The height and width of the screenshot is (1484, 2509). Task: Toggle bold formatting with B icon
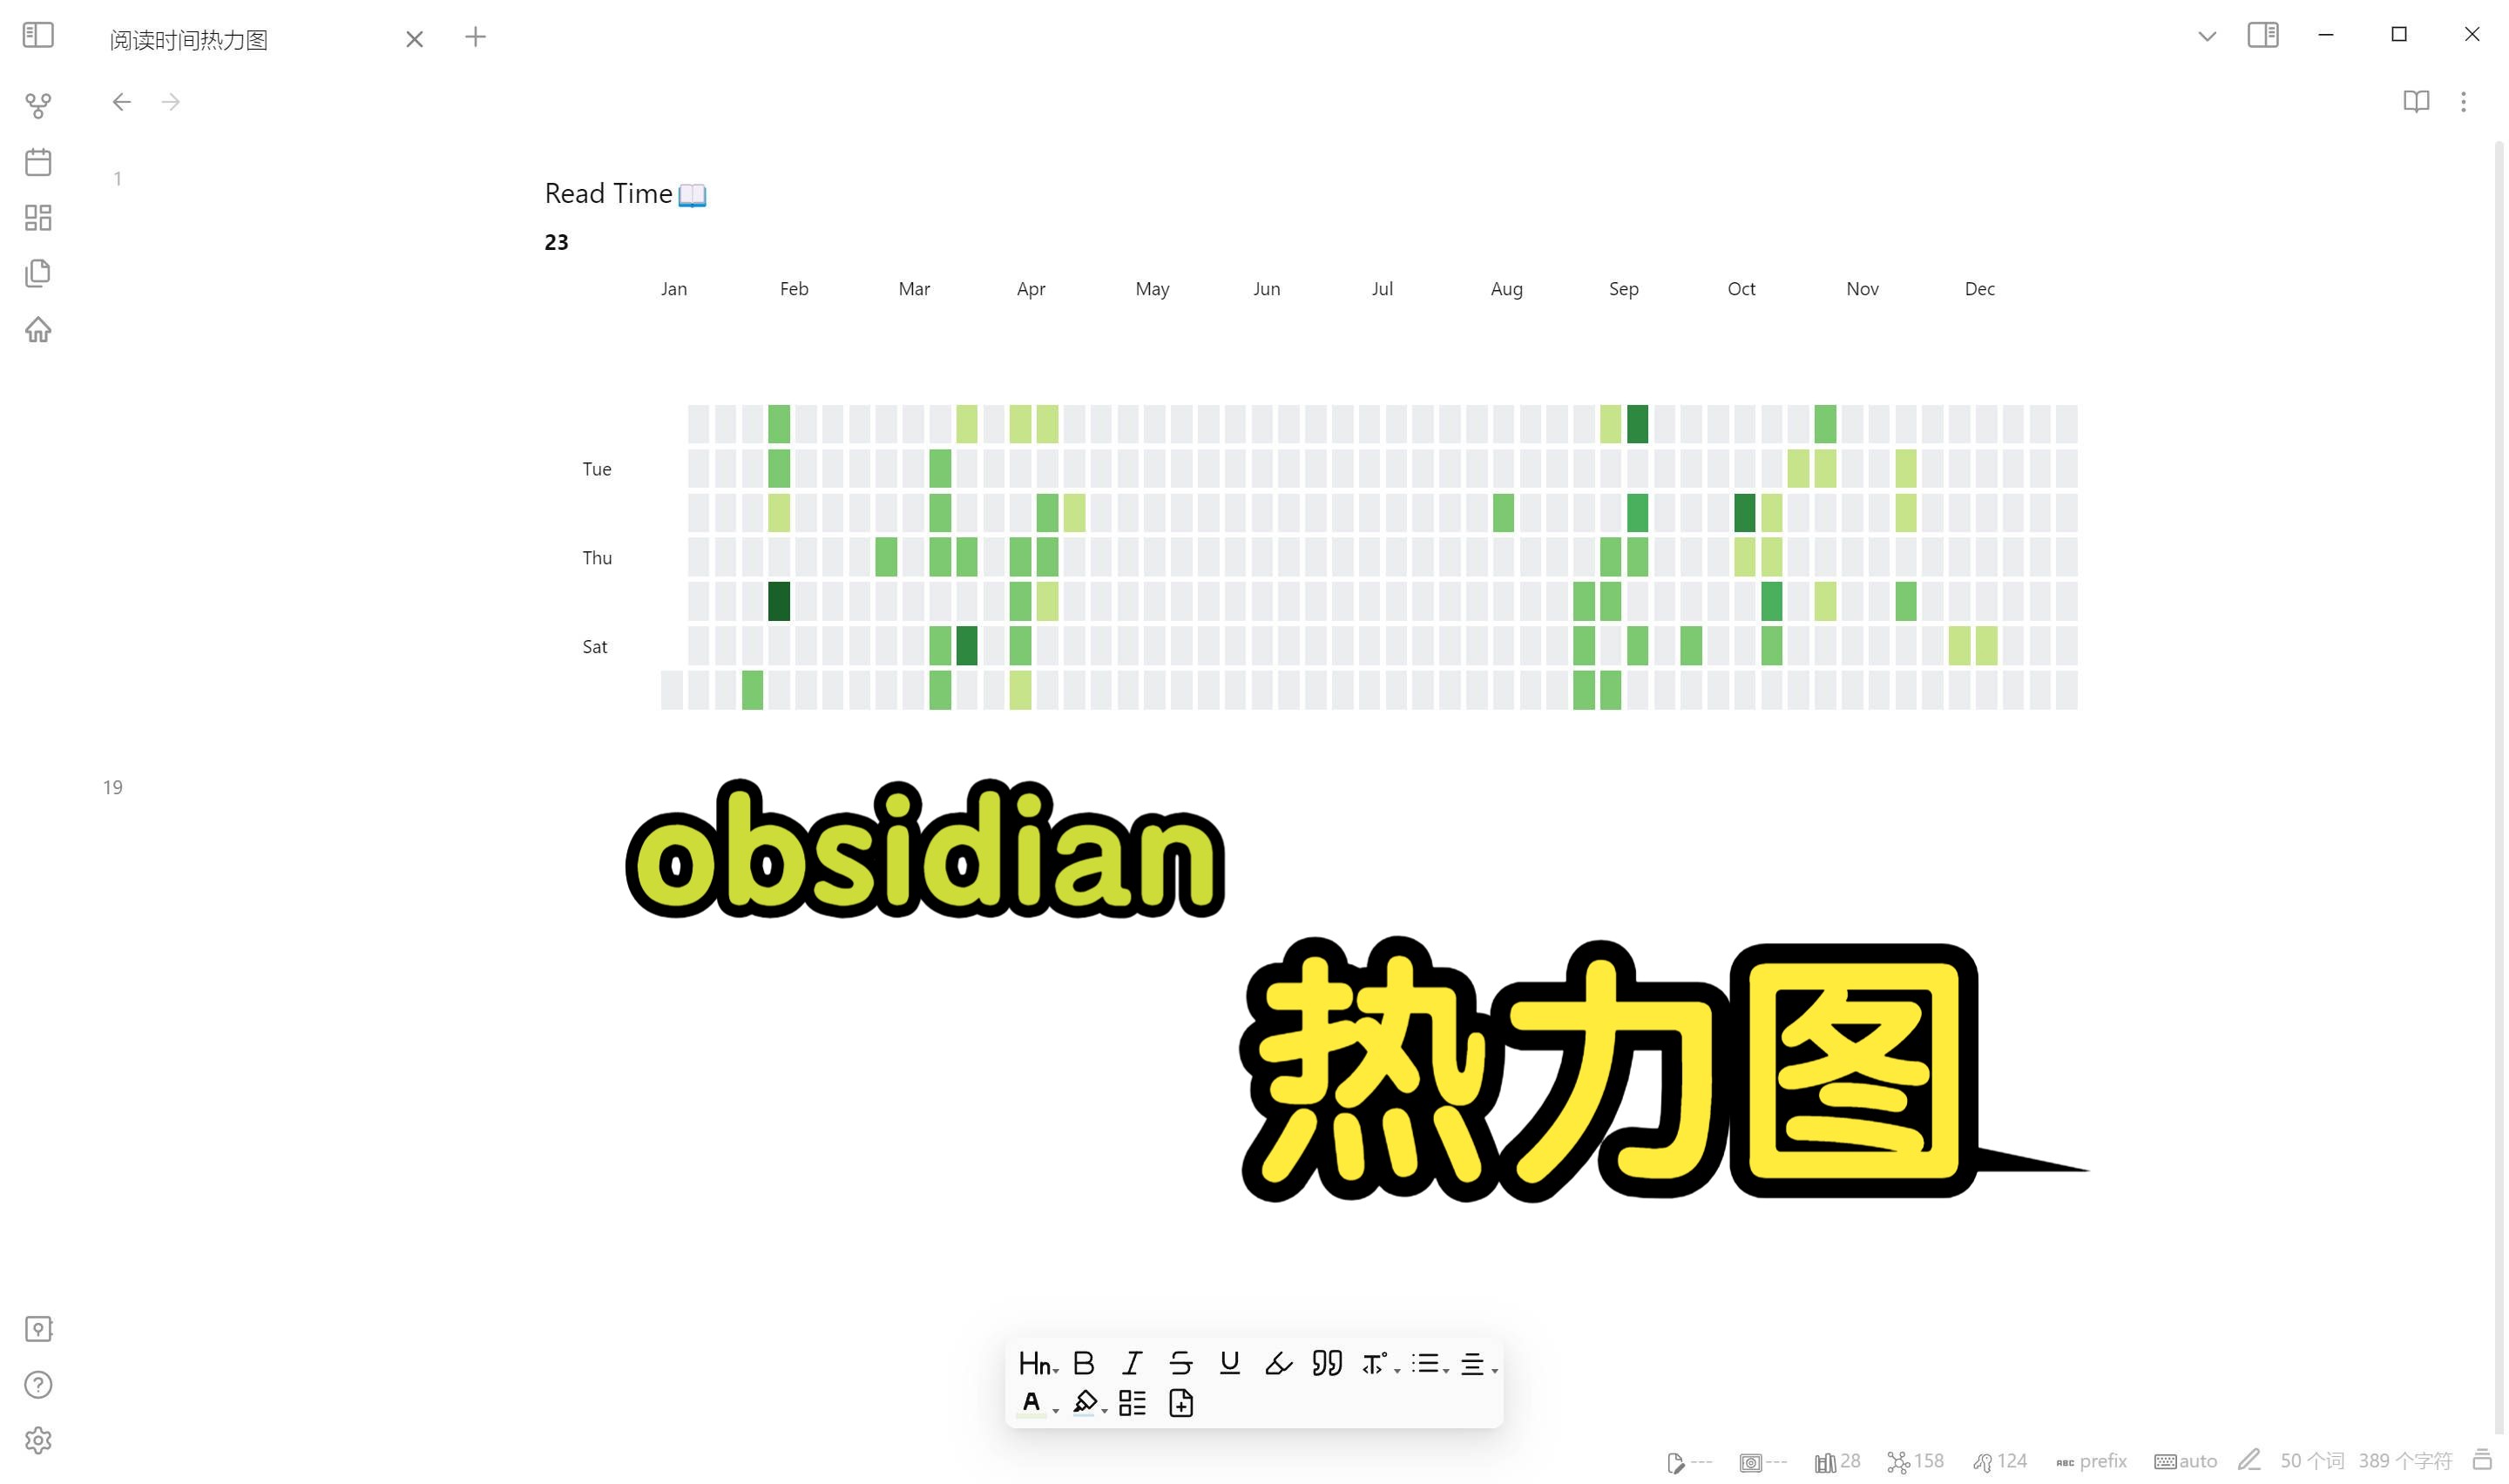click(1085, 1362)
